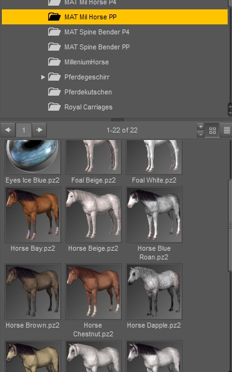Go to previous page arrow
This screenshot has height=372, width=232.
8,130
